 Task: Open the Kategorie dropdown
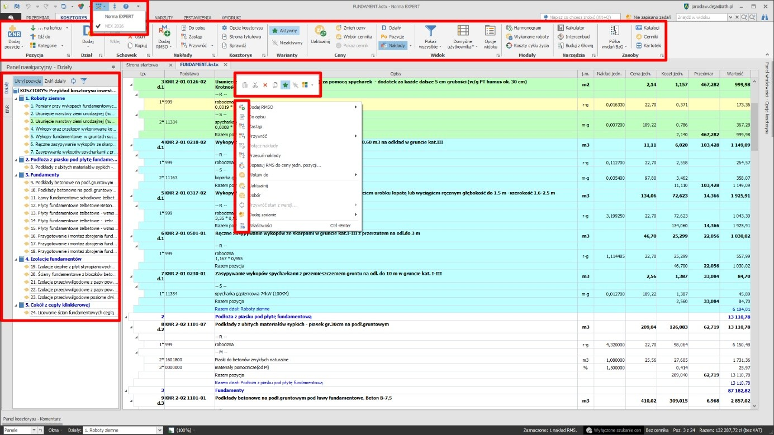[46, 46]
